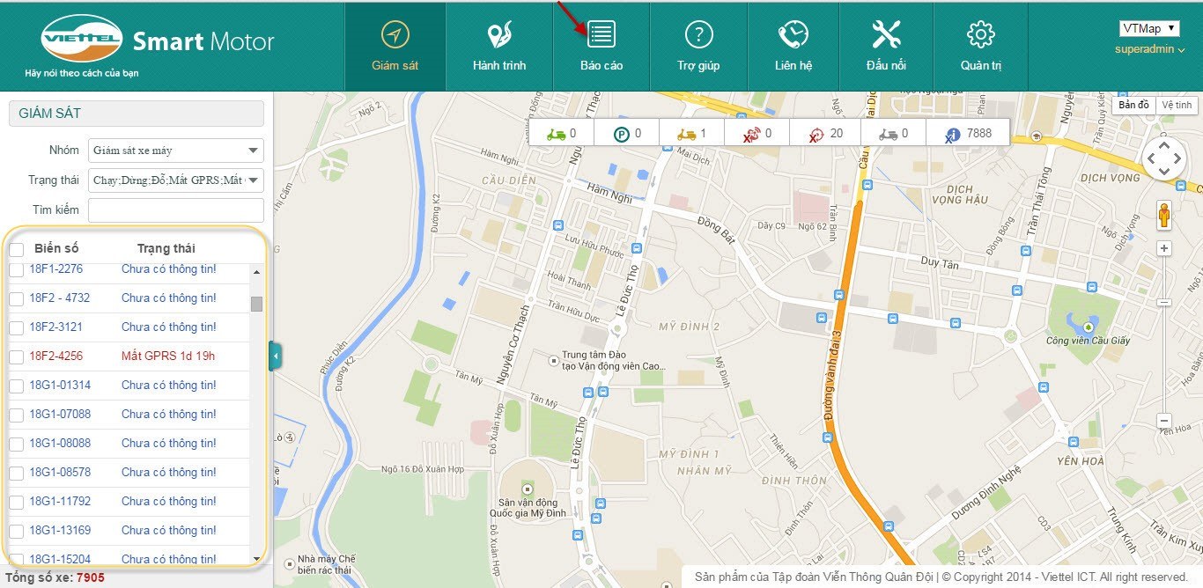Open vehicle link 18G1-11792

pos(60,501)
